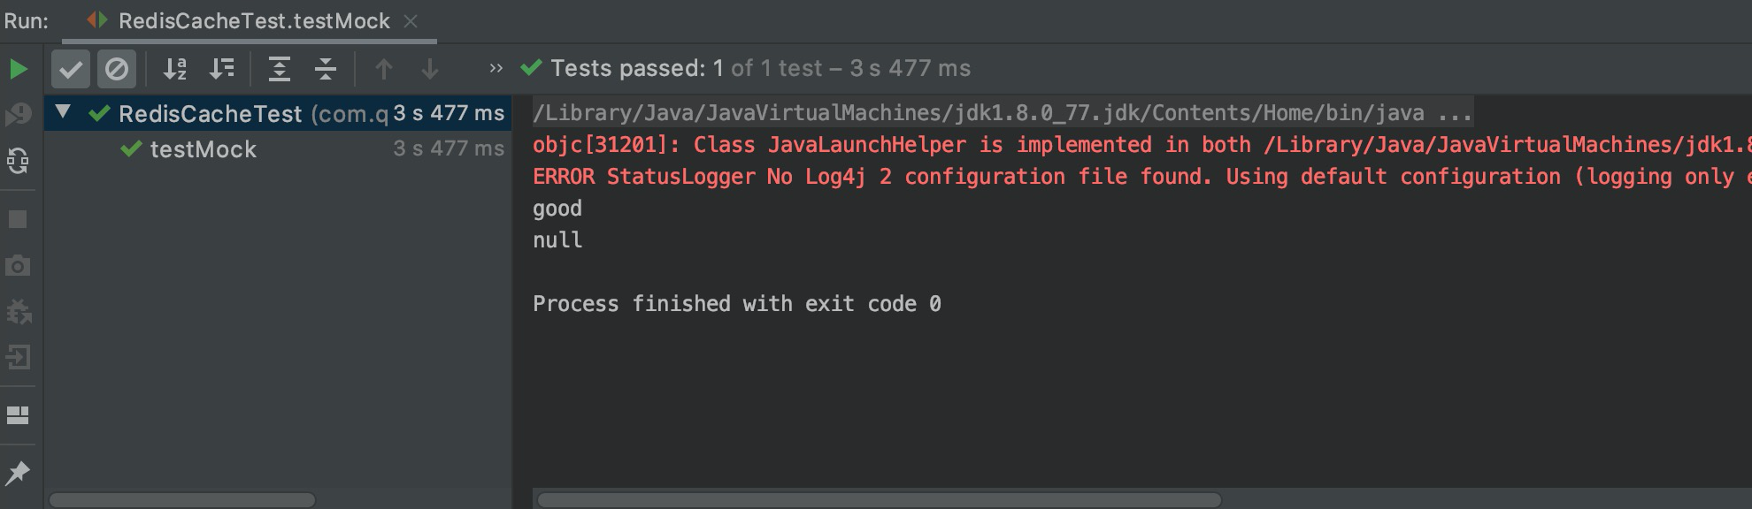Expand all test tree nodes
The height and width of the screenshot is (509, 1752).
[x=280, y=69]
